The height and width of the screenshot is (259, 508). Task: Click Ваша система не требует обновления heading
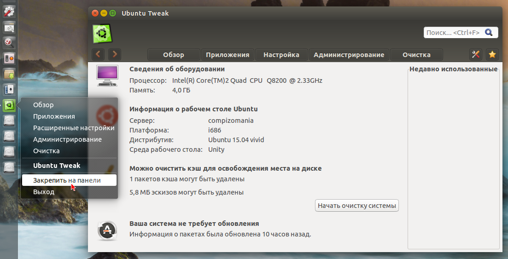pyautogui.click(x=194, y=224)
